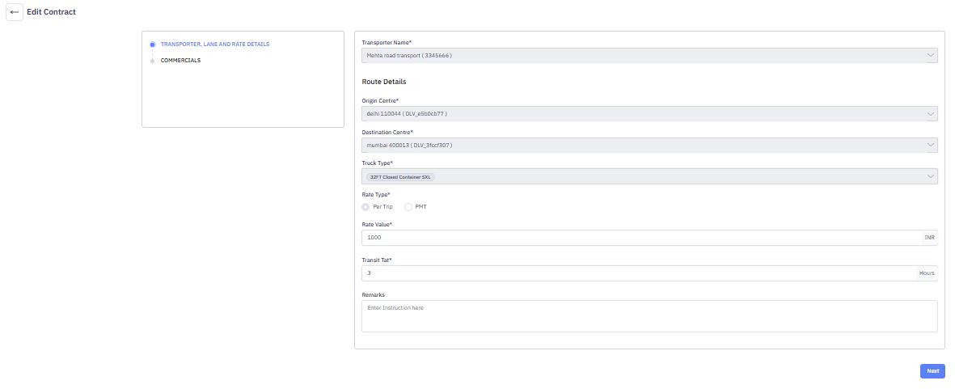Click the Next button

pos(932,371)
